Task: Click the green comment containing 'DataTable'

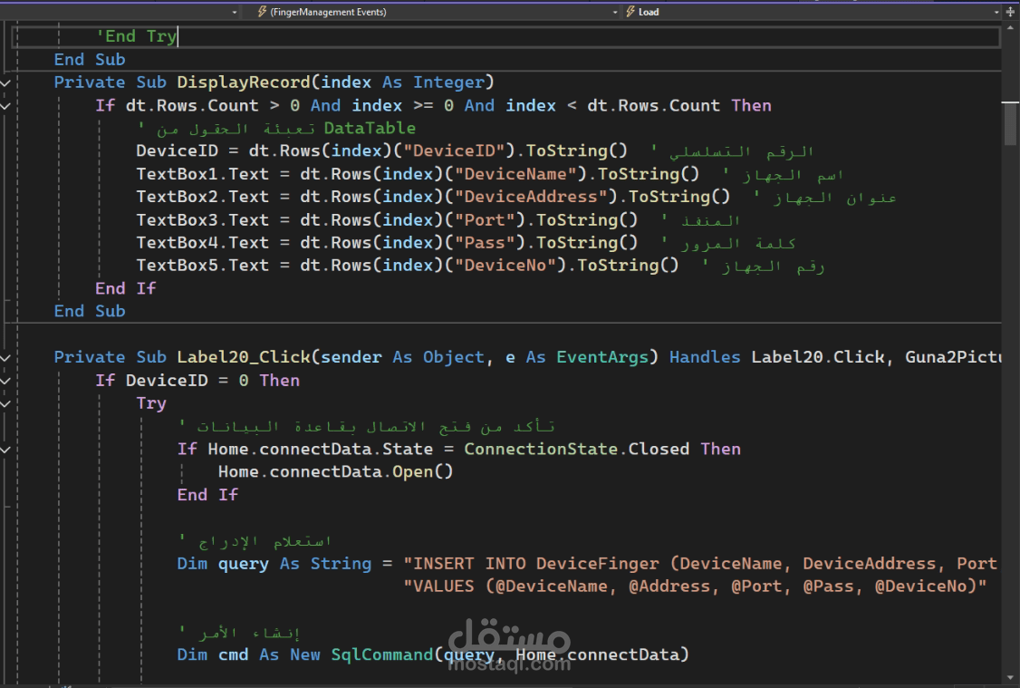Action: pos(276,128)
